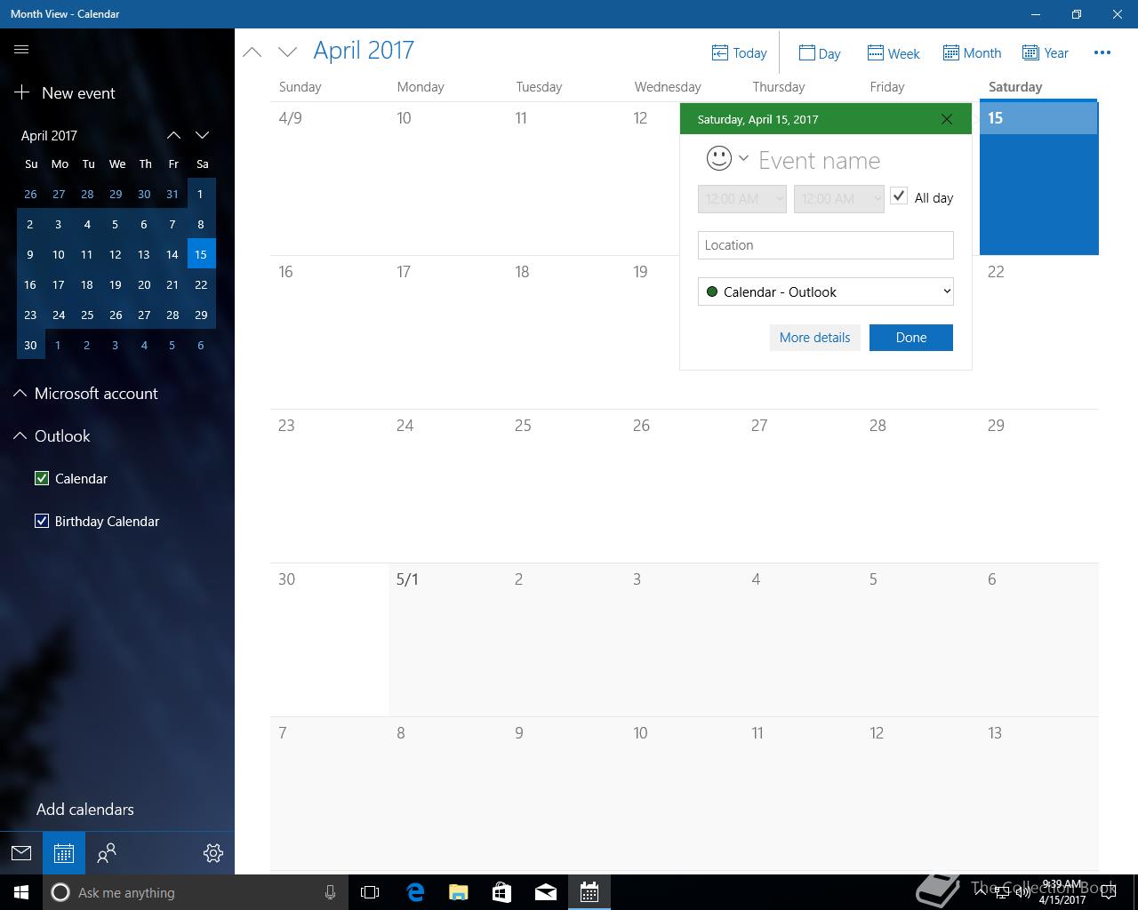1138x910 pixels.
Task: Go to previous month in mini calendar
Action: [x=173, y=135]
